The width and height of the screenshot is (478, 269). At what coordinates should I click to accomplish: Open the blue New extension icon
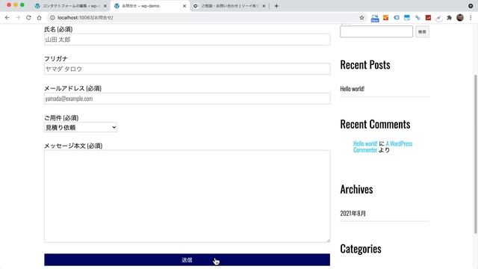point(375,18)
